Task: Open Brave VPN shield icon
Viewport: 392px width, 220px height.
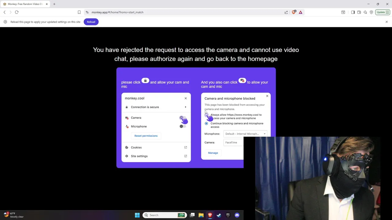Action: click(x=371, y=12)
